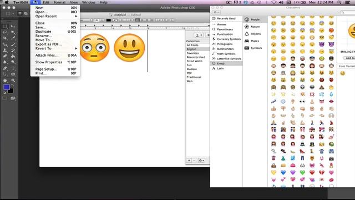Select the Paint Bucket tool
The width and height of the screenshot is (355, 200).
tap(13, 56)
